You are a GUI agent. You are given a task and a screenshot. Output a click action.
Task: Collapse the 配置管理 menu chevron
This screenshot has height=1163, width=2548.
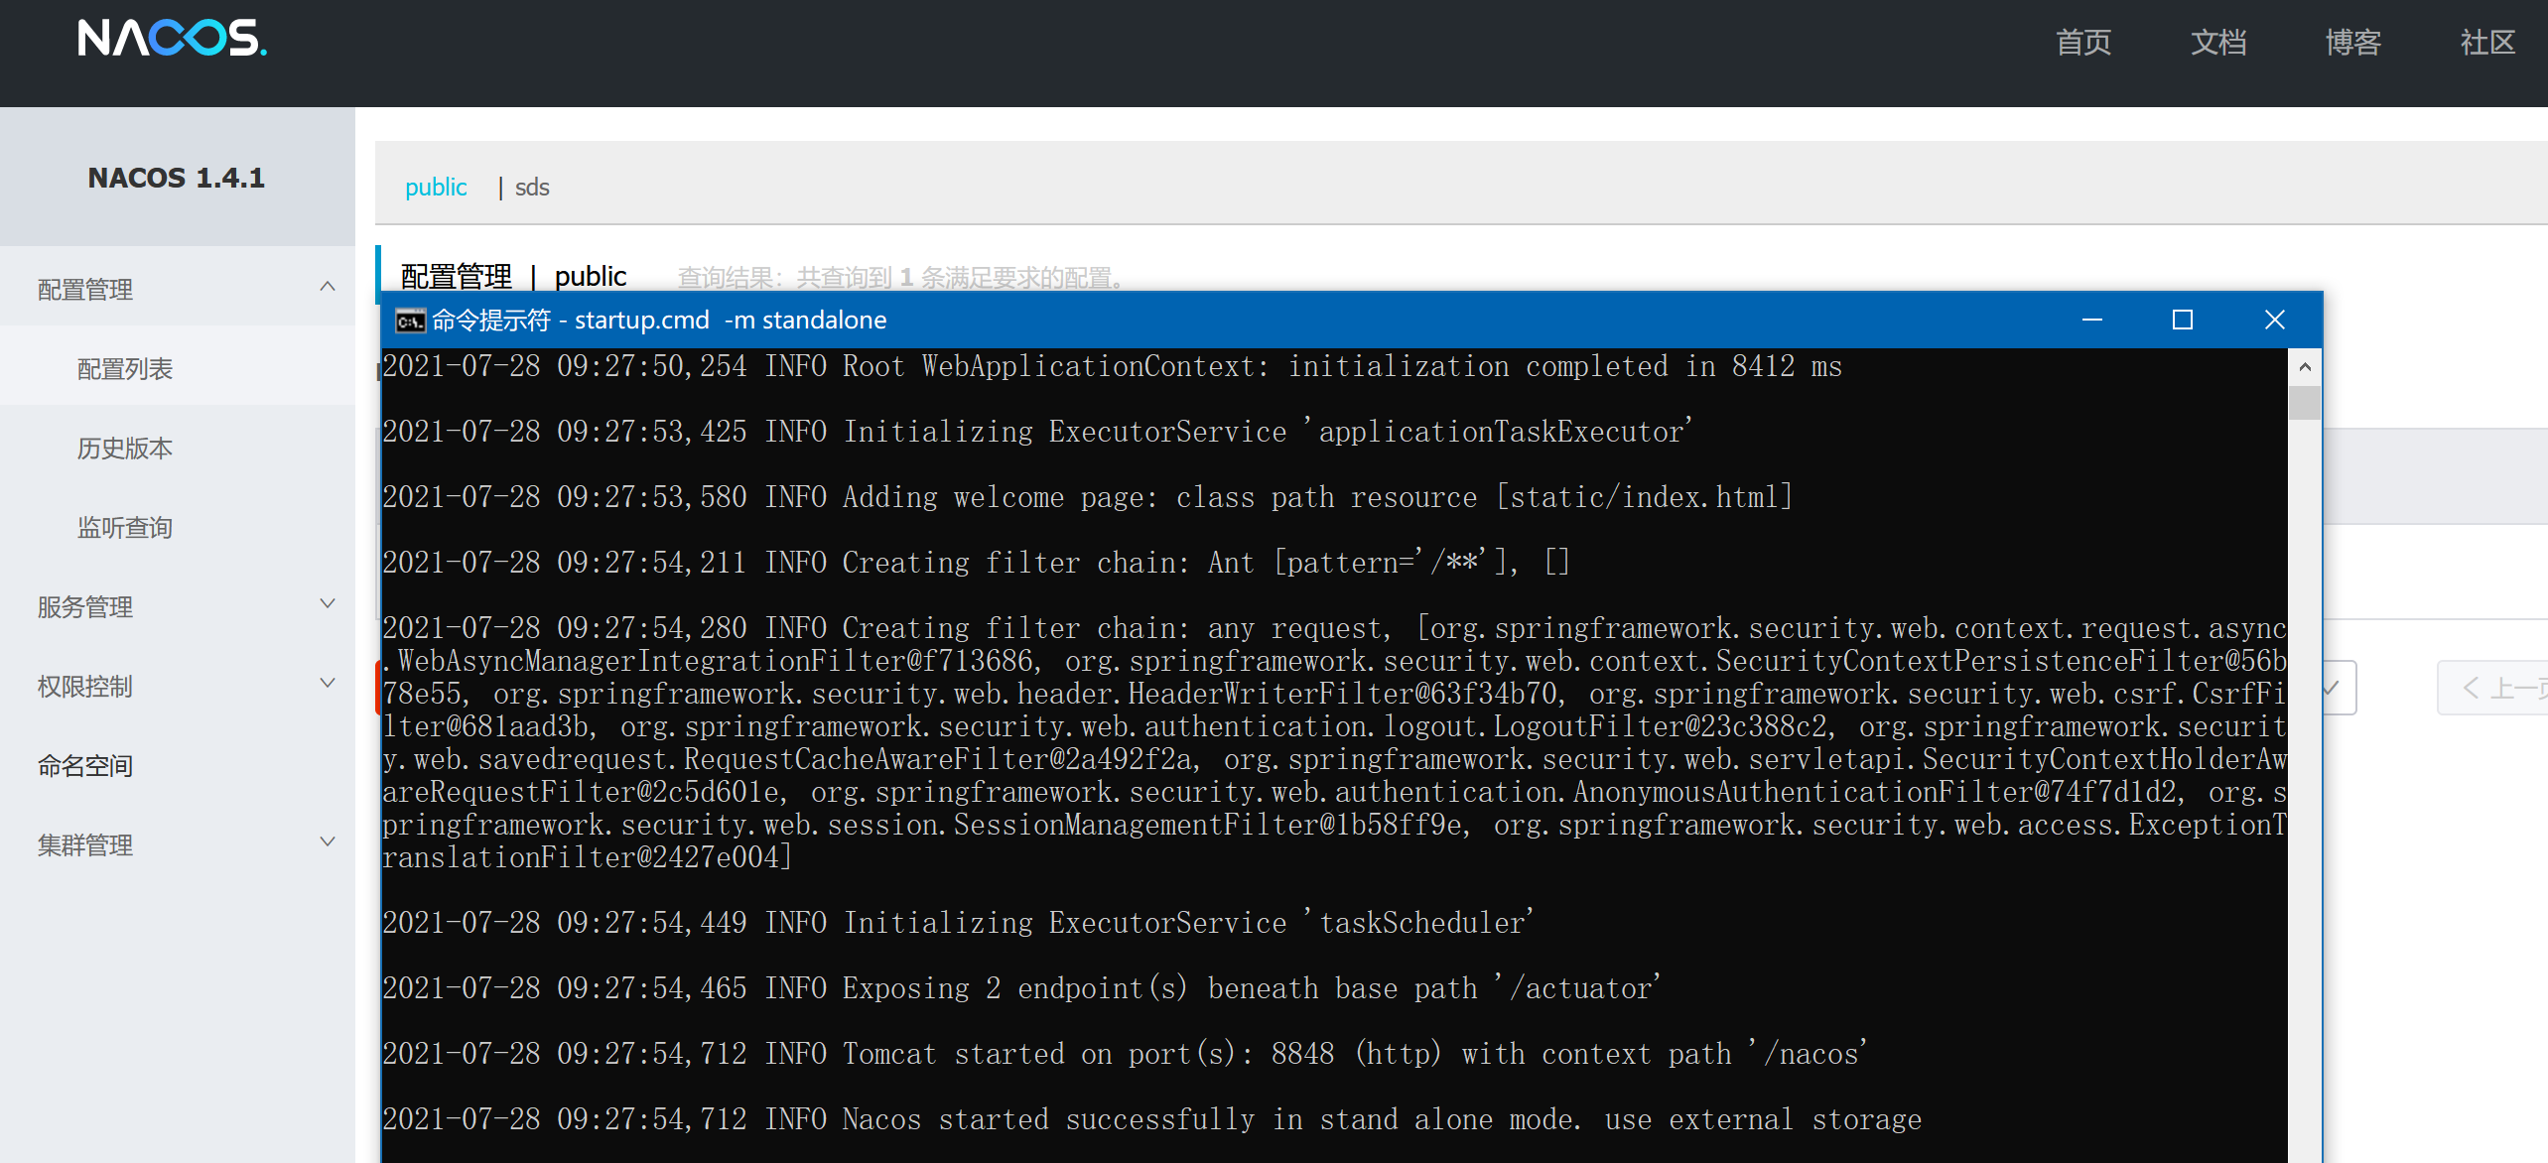[328, 288]
